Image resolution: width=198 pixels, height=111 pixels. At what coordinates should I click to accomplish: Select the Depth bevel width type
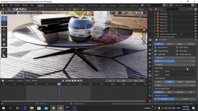click(180, 44)
